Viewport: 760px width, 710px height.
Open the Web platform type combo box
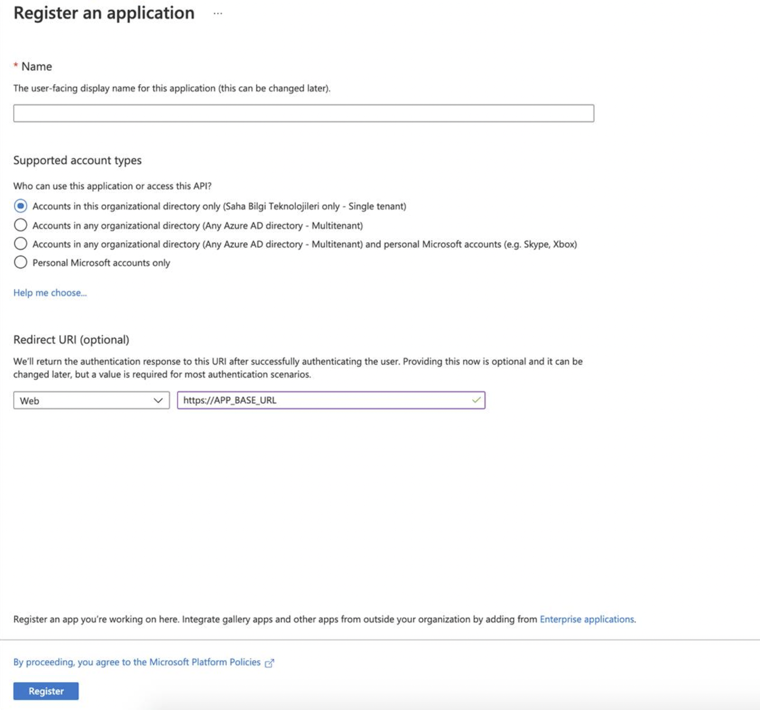[x=91, y=400]
